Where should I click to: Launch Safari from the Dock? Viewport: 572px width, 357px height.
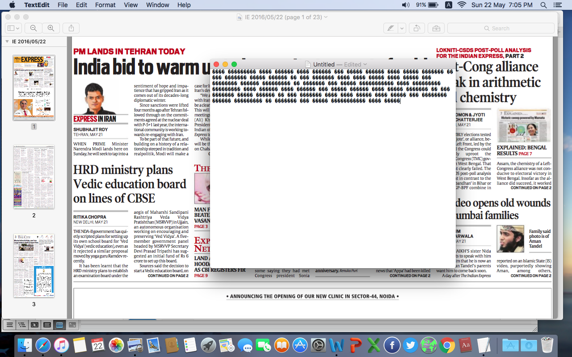pos(43,345)
